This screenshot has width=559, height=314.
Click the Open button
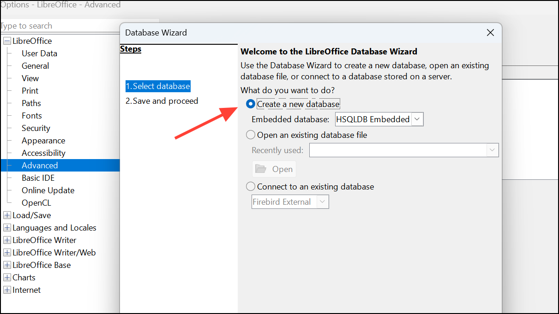(274, 169)
